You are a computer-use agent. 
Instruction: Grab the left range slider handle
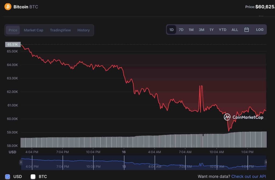21,162
